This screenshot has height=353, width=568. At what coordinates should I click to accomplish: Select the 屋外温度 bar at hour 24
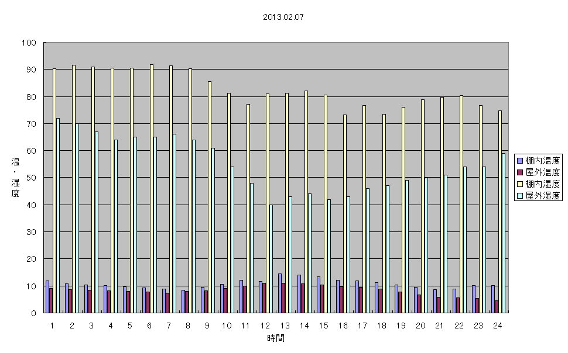pos(497,307)
